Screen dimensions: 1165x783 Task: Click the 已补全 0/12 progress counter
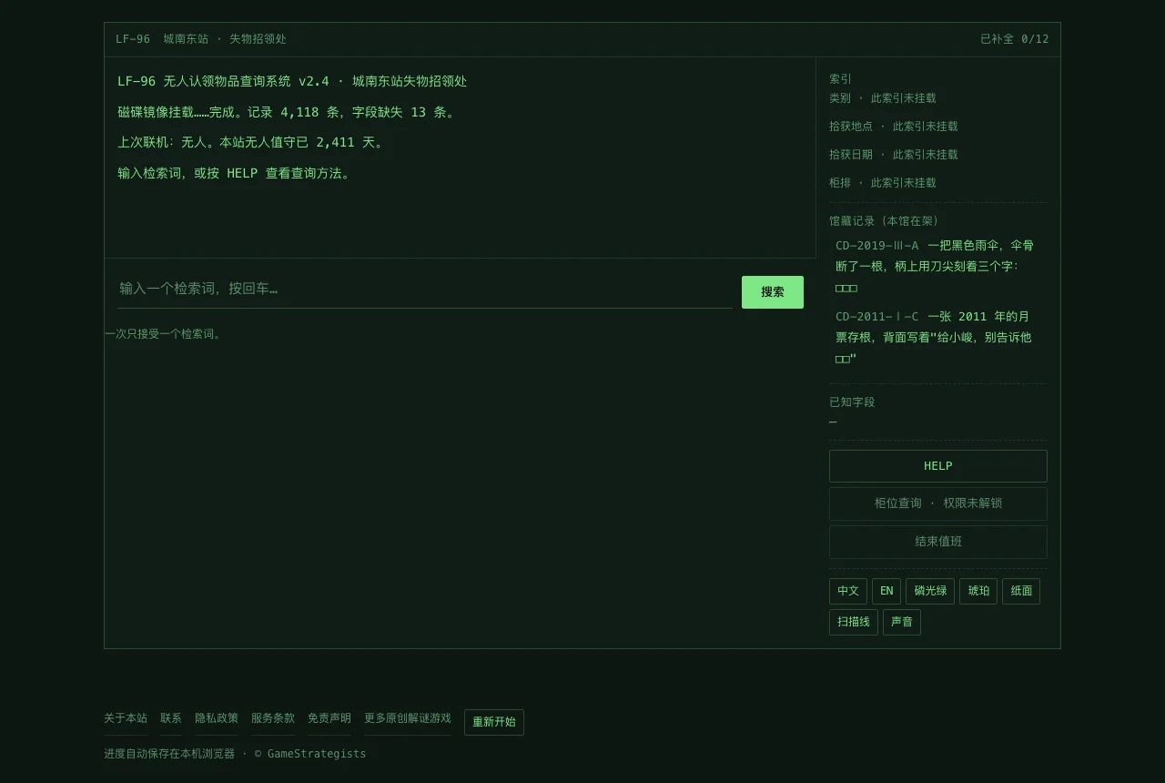point(1014,39)
